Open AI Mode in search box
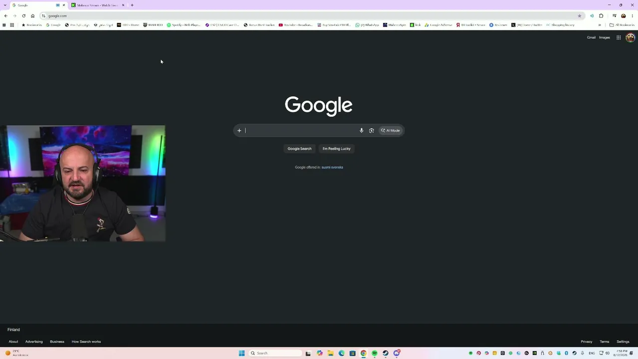The image size is (638, 359). (390, 131)
